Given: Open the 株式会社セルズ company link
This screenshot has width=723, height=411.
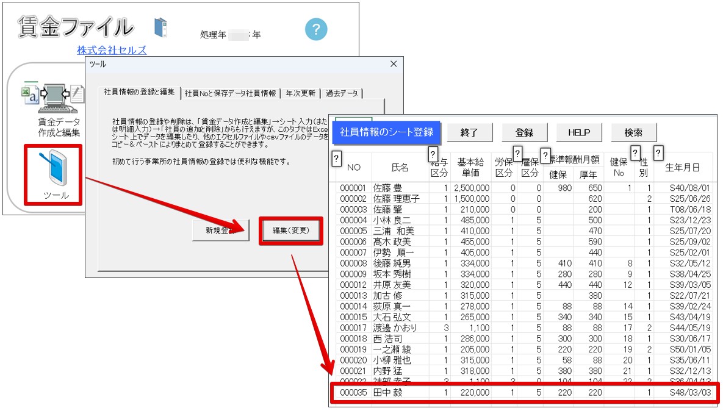Looking at the screenshot, I should click(112, 50).
